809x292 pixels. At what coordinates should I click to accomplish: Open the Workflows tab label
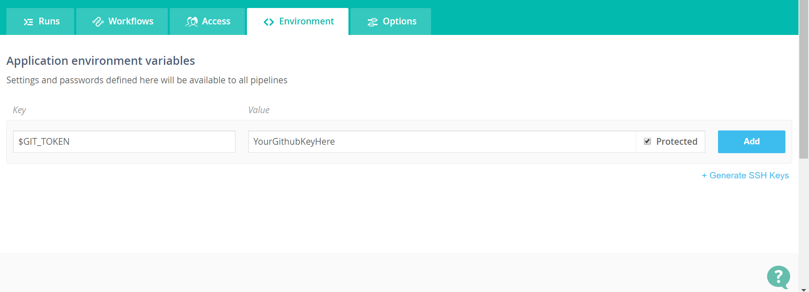[x=131, y=21]
